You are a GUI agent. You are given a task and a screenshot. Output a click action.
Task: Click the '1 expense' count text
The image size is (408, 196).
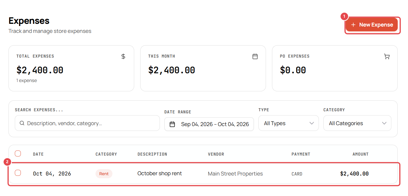click(27, 81)
